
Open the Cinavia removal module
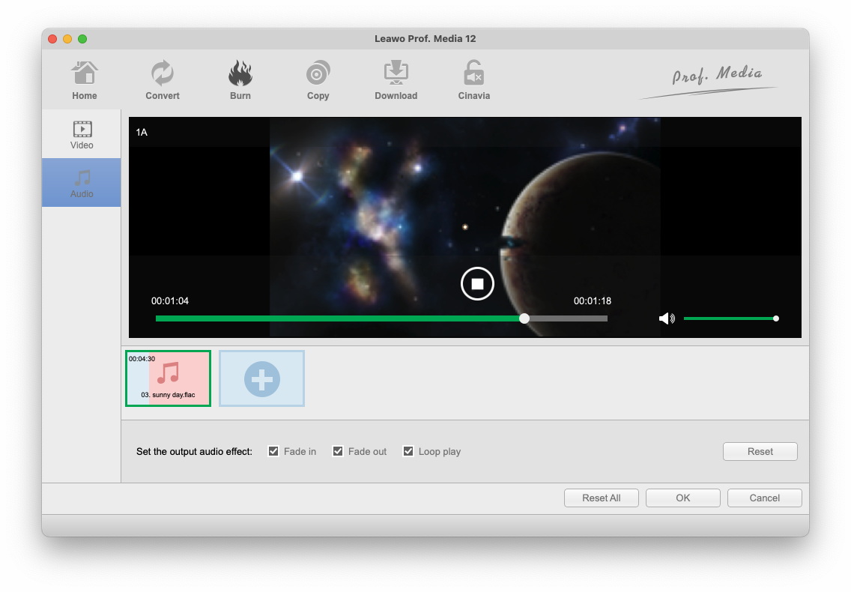(473, 80)
